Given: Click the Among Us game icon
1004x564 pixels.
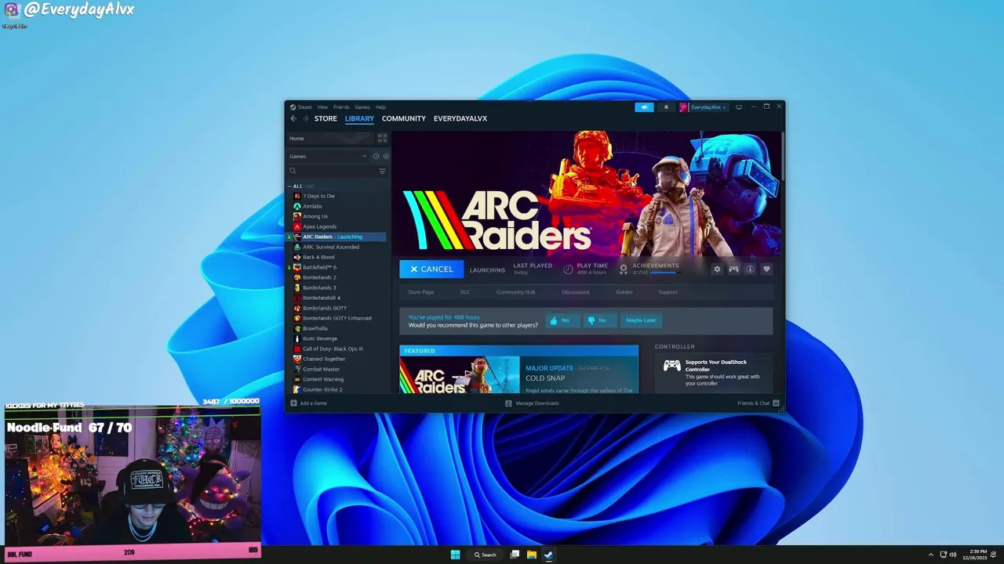Looking at the screenshot, I should tap(297, 216).
